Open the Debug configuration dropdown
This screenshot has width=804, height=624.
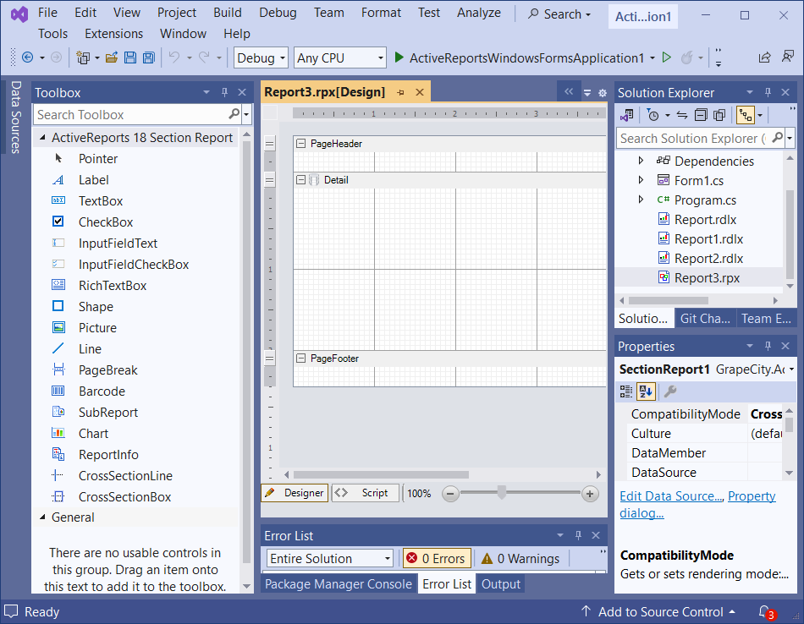pos(261,57)
